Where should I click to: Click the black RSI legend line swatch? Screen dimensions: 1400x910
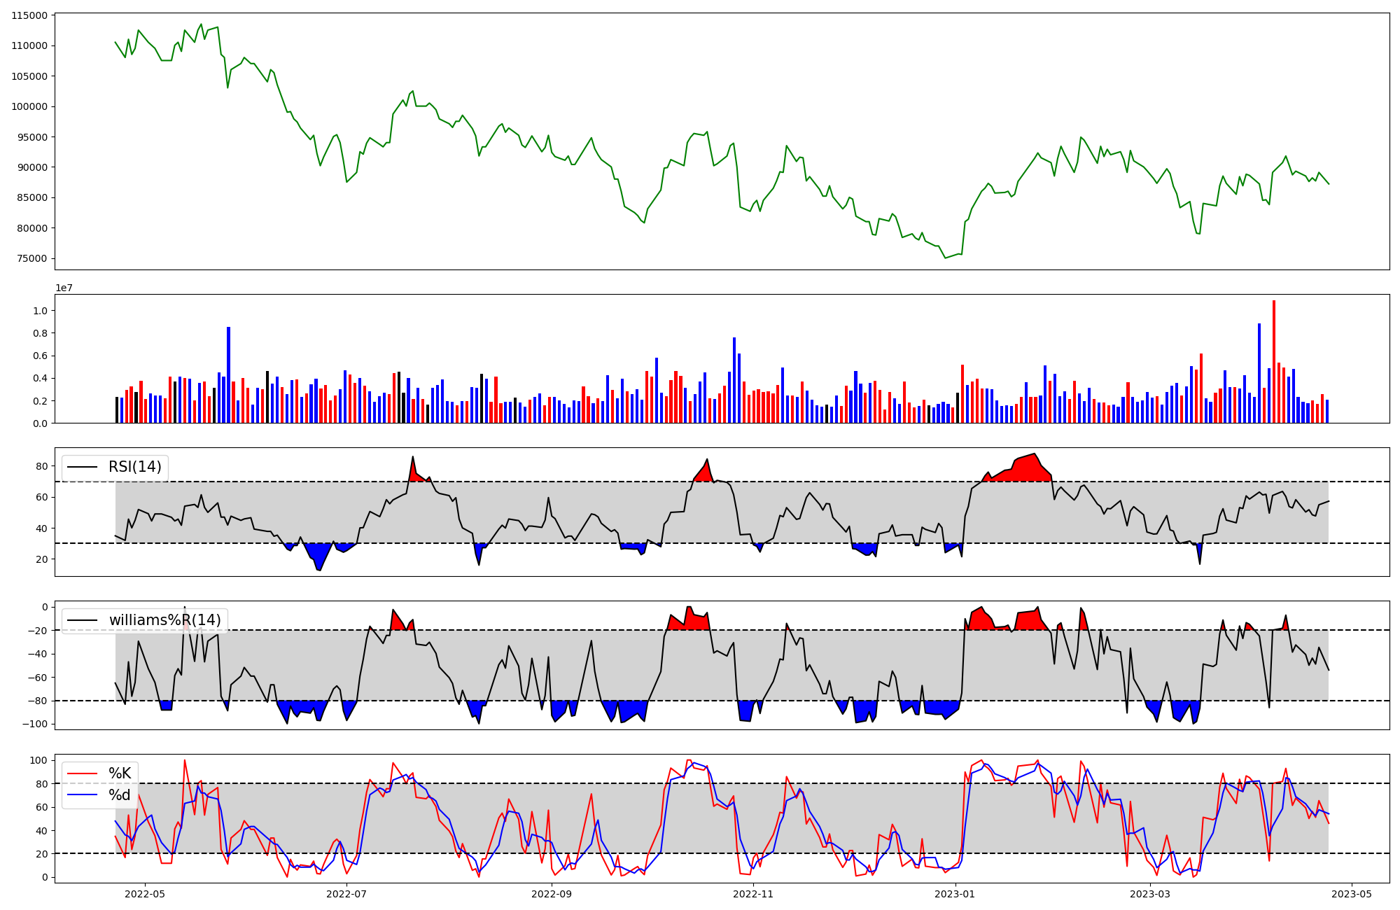pos(83,467)
